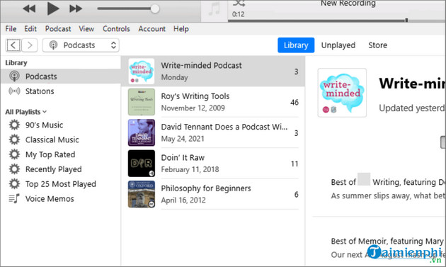
Task: Select Podcasts in the Library sidebar
Action: pyautogui.click(x=61, y=76)
